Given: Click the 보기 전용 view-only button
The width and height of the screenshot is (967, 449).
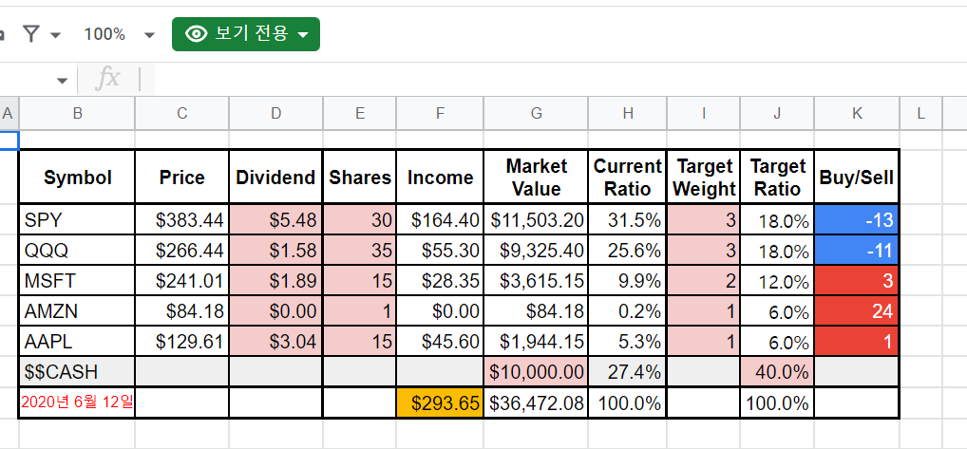Looking at the screenshot, I should [x=246, y=34].
